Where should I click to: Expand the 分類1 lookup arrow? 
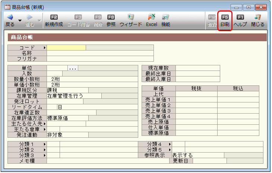[44, 144]
